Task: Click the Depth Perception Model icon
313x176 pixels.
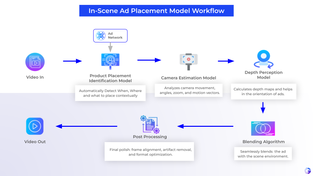Action: (x=263, y=59)
